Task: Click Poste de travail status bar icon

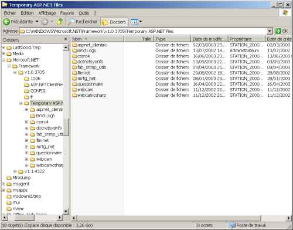Action: (x=232, y=225)
